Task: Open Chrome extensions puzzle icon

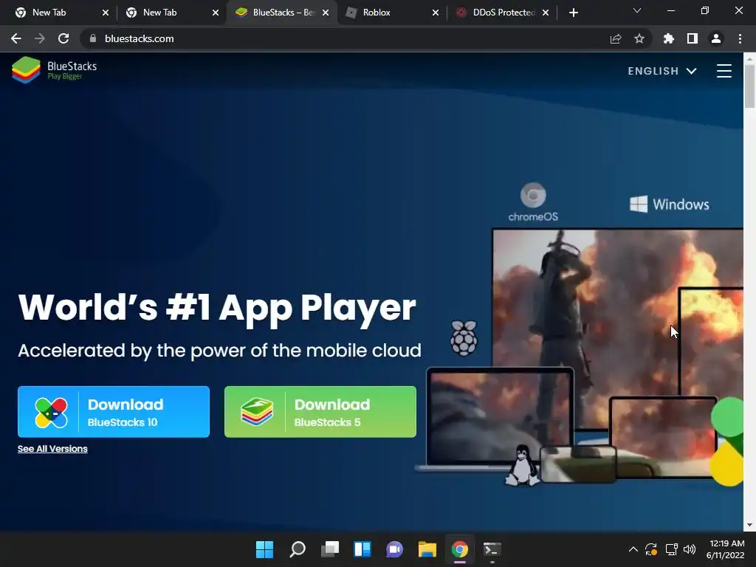Action: coord(669,38)
